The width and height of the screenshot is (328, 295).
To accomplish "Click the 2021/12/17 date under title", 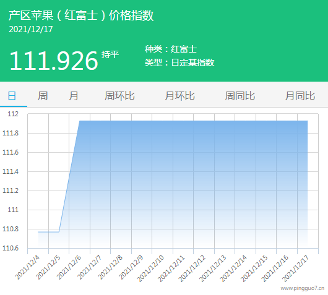I will [31, 29].
